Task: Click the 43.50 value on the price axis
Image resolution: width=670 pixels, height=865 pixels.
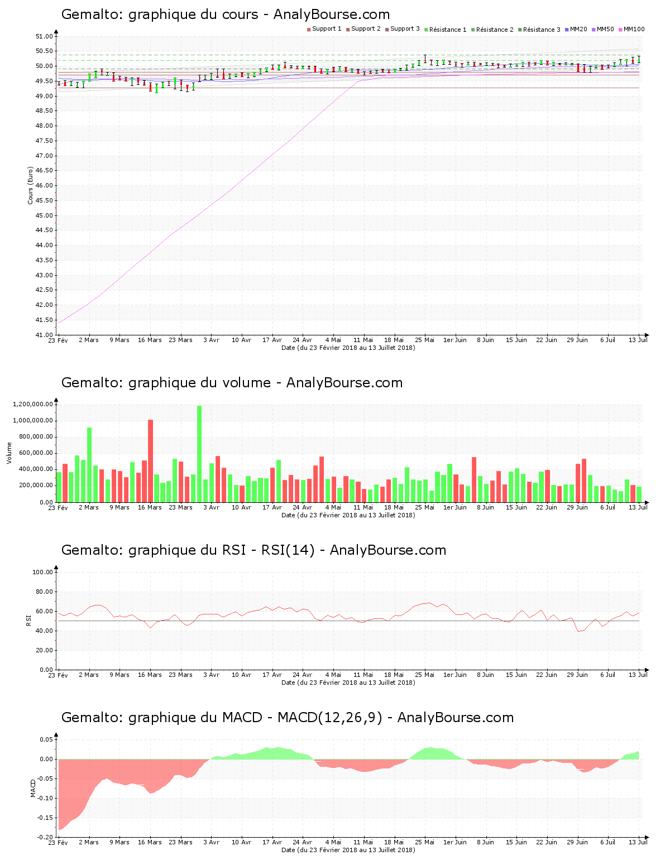Action: (x=44, y=261)
